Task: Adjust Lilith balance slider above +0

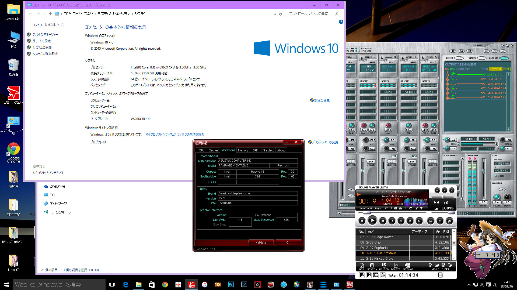Action: tap(443, 197)
